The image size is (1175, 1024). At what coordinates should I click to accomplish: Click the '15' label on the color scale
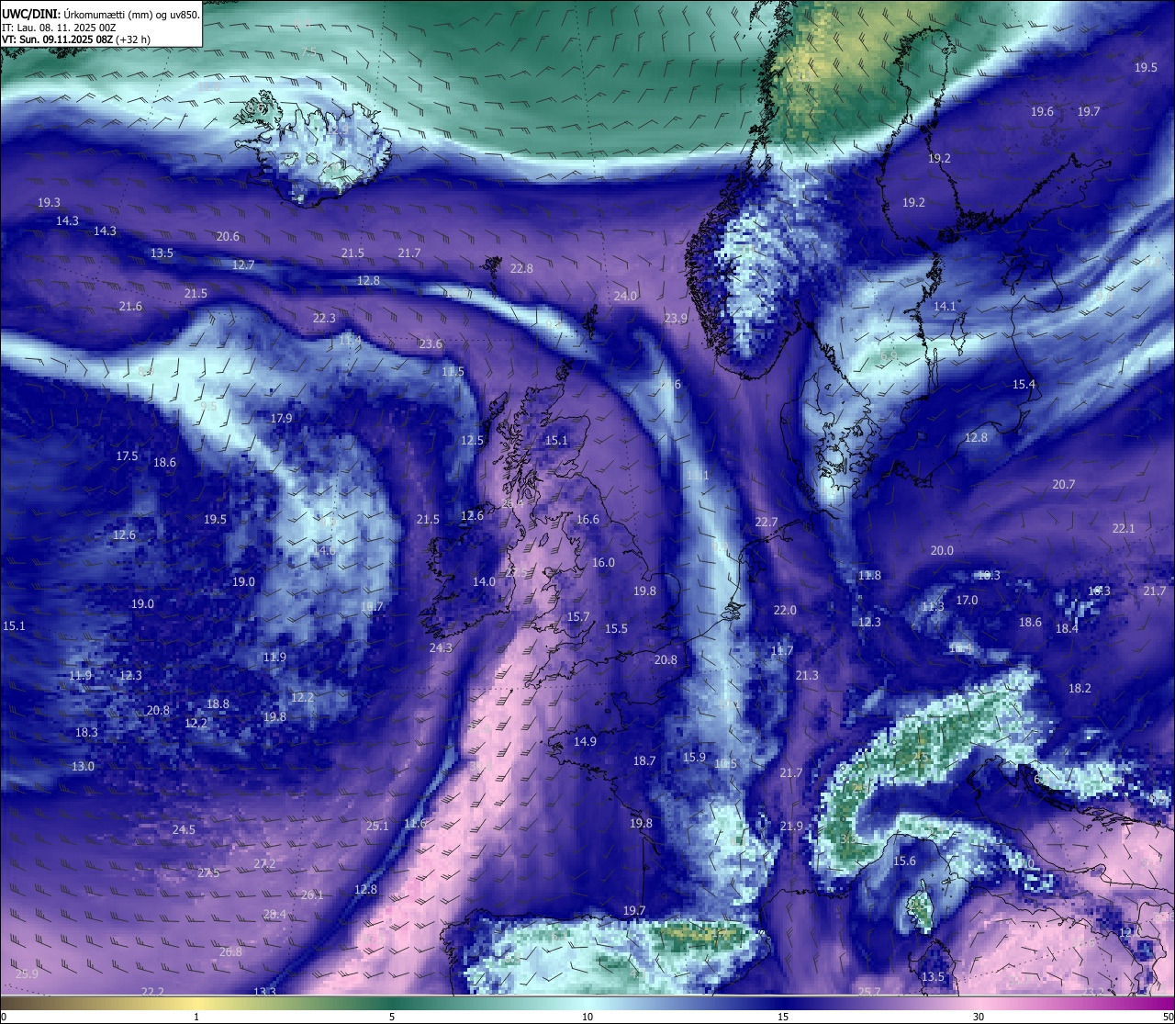coord(783,1017)
